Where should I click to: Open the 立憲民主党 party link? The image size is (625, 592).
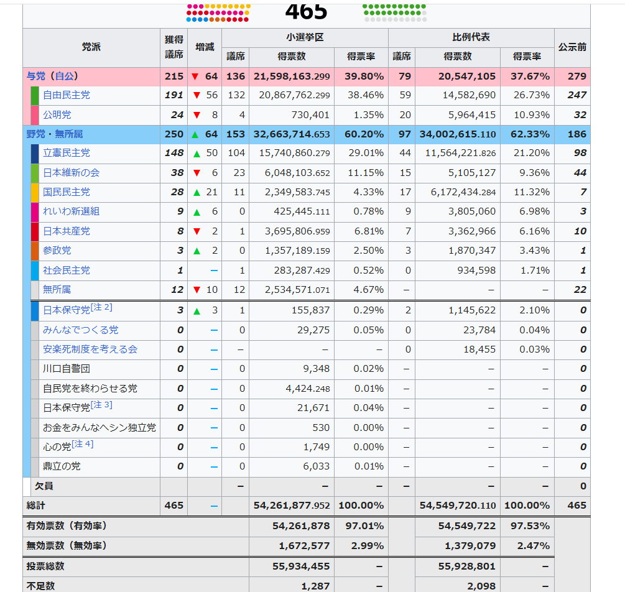tap(67, 153)
